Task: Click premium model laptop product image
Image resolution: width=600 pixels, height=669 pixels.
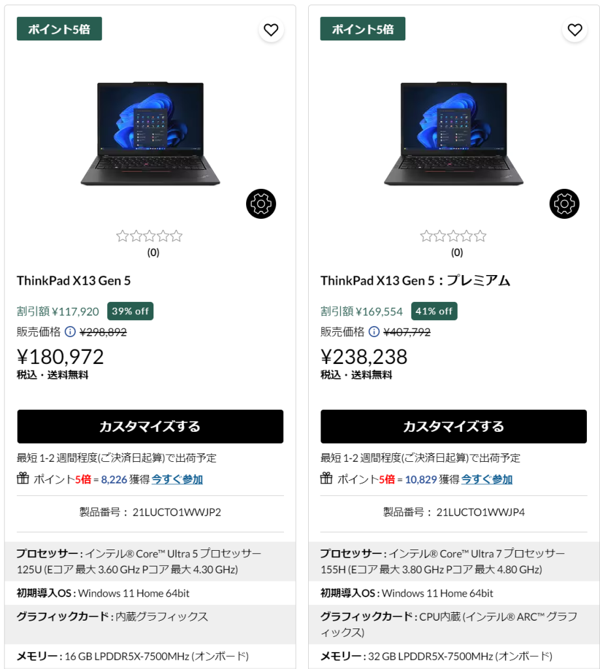Action: [x=454, y=133]
